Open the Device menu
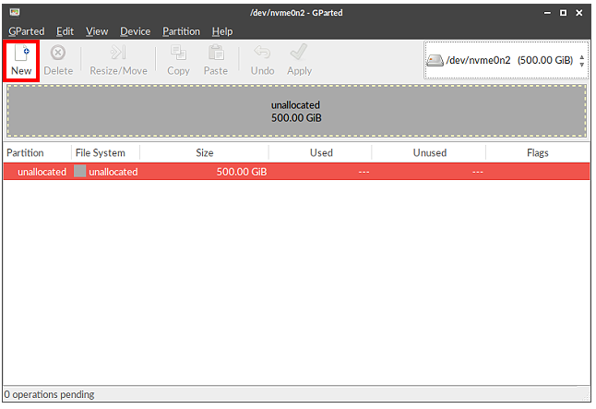Screen dimensions: 596x409 coord(136,31)
